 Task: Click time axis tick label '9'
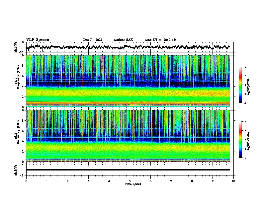(213, 181)
